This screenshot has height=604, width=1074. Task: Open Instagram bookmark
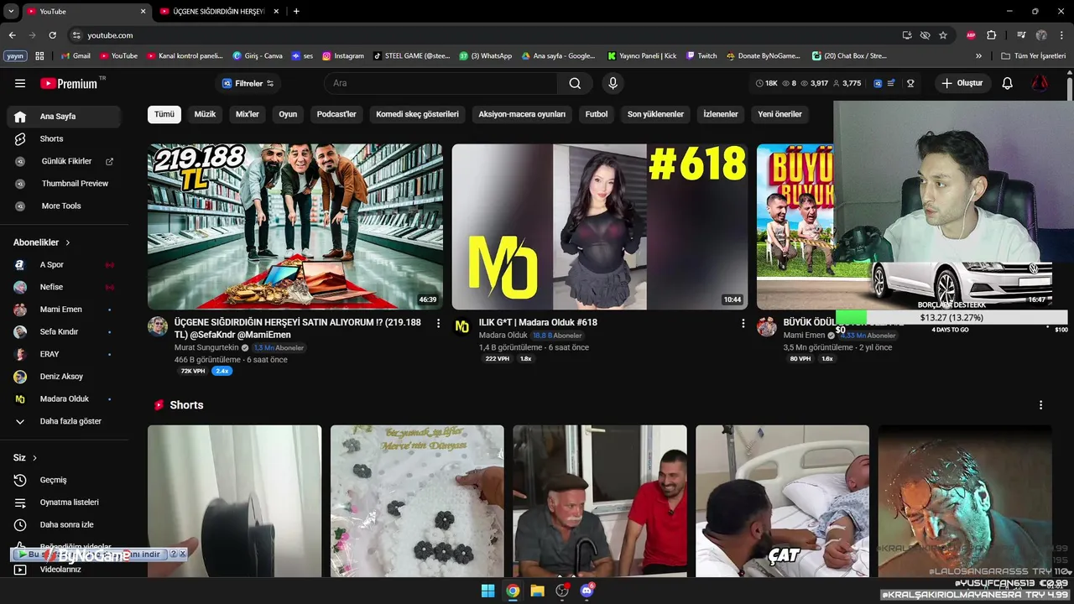click(x=343, y=56)
